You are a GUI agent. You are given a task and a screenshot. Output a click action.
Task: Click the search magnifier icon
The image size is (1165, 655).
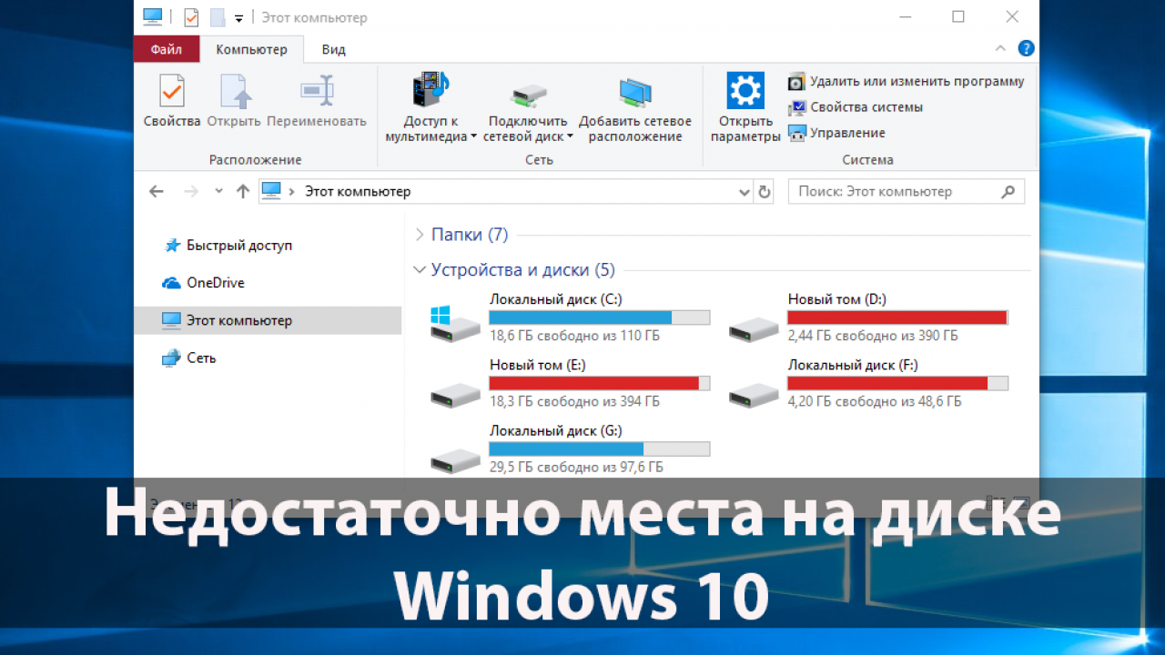[1008, 192]
